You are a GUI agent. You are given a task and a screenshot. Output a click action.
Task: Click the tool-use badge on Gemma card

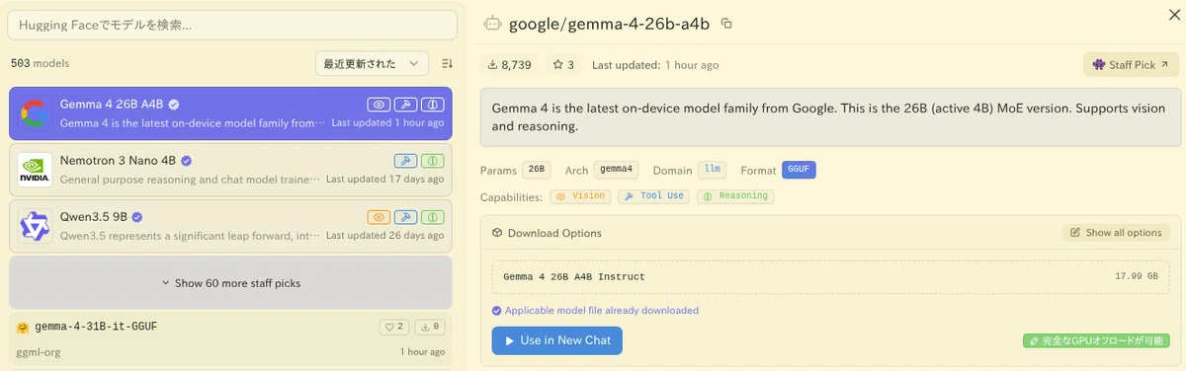tap(405, 105)
